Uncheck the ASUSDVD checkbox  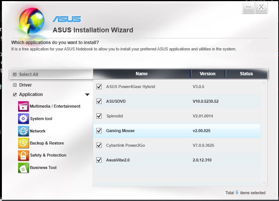click(99, 101)
